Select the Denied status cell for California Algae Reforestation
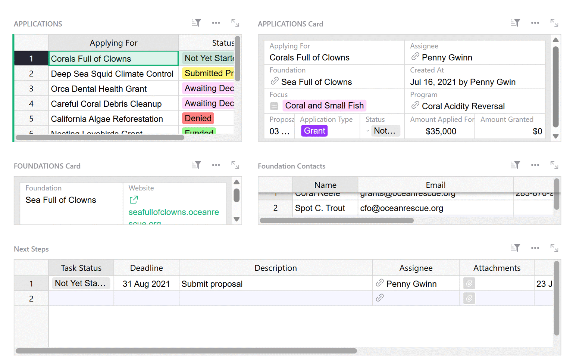This screenshot has height=361, width=573. point(198,118)
